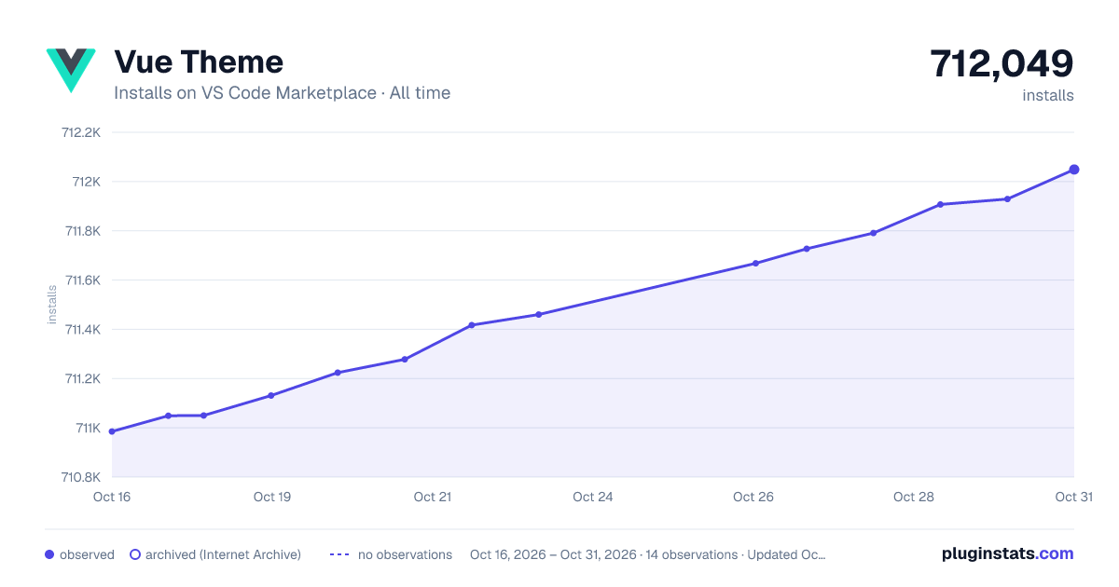This screenshot has width=1119, height=587.
Task: Click the Oct 26 x-axis label
Action: coord(753,497)
